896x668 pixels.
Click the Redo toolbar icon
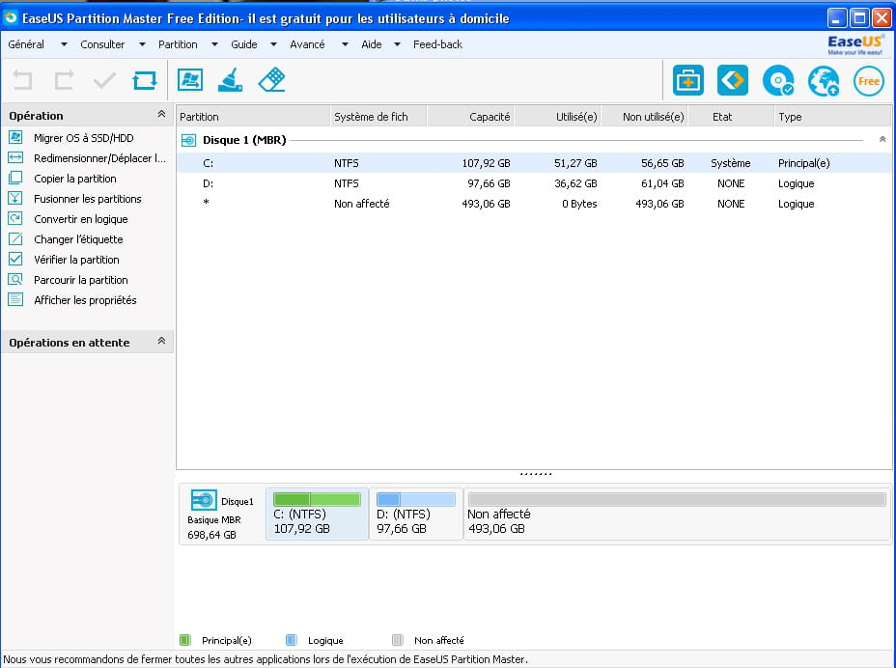[x=64, y=80]
